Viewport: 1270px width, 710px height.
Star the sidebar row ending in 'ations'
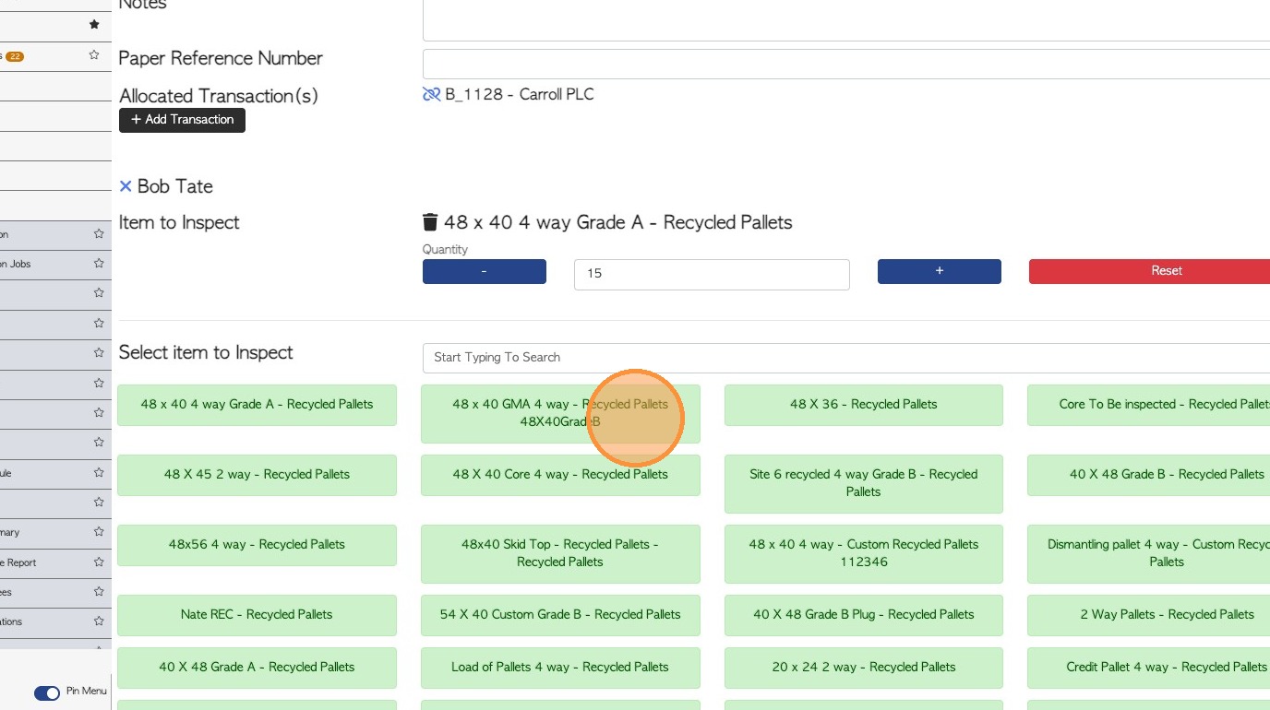[x=99, y=621]
